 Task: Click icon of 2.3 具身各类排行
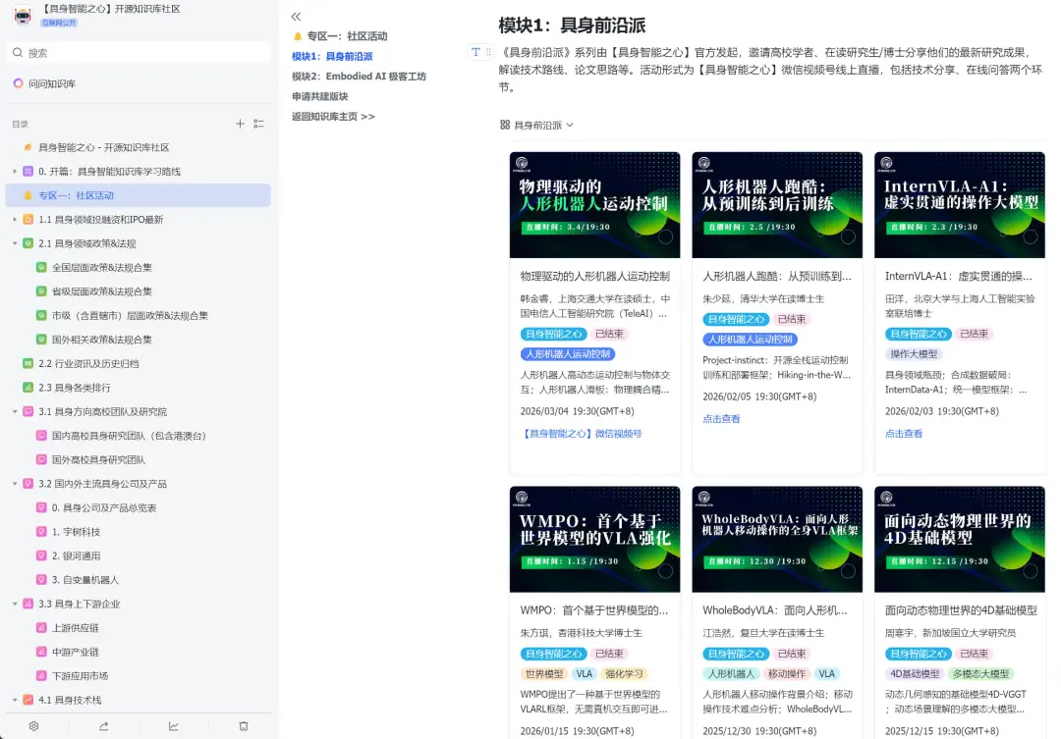tap(28, 388)
